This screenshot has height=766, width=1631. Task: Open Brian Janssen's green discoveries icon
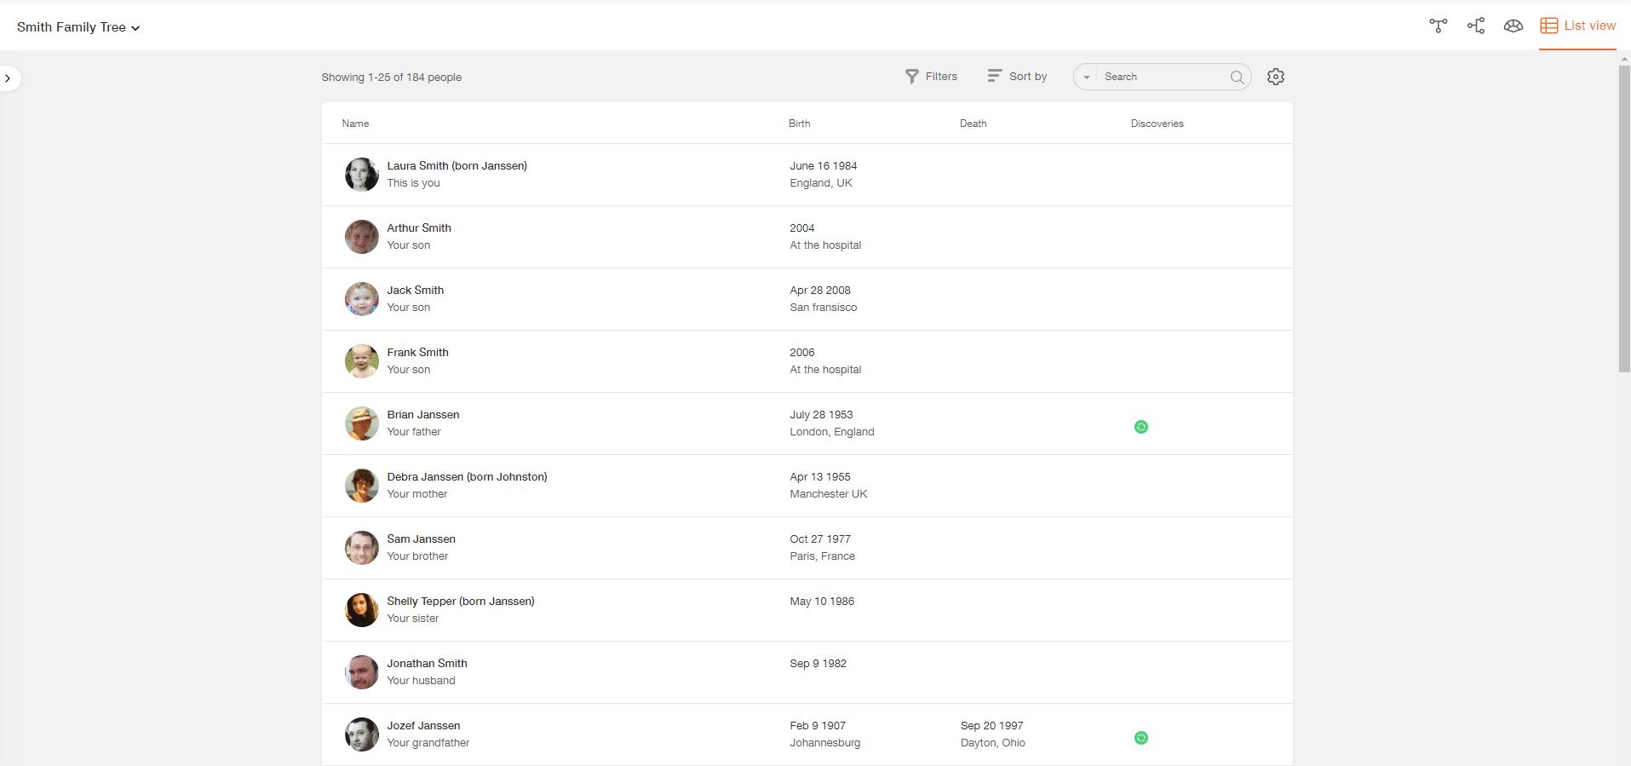click(1141, 427)
